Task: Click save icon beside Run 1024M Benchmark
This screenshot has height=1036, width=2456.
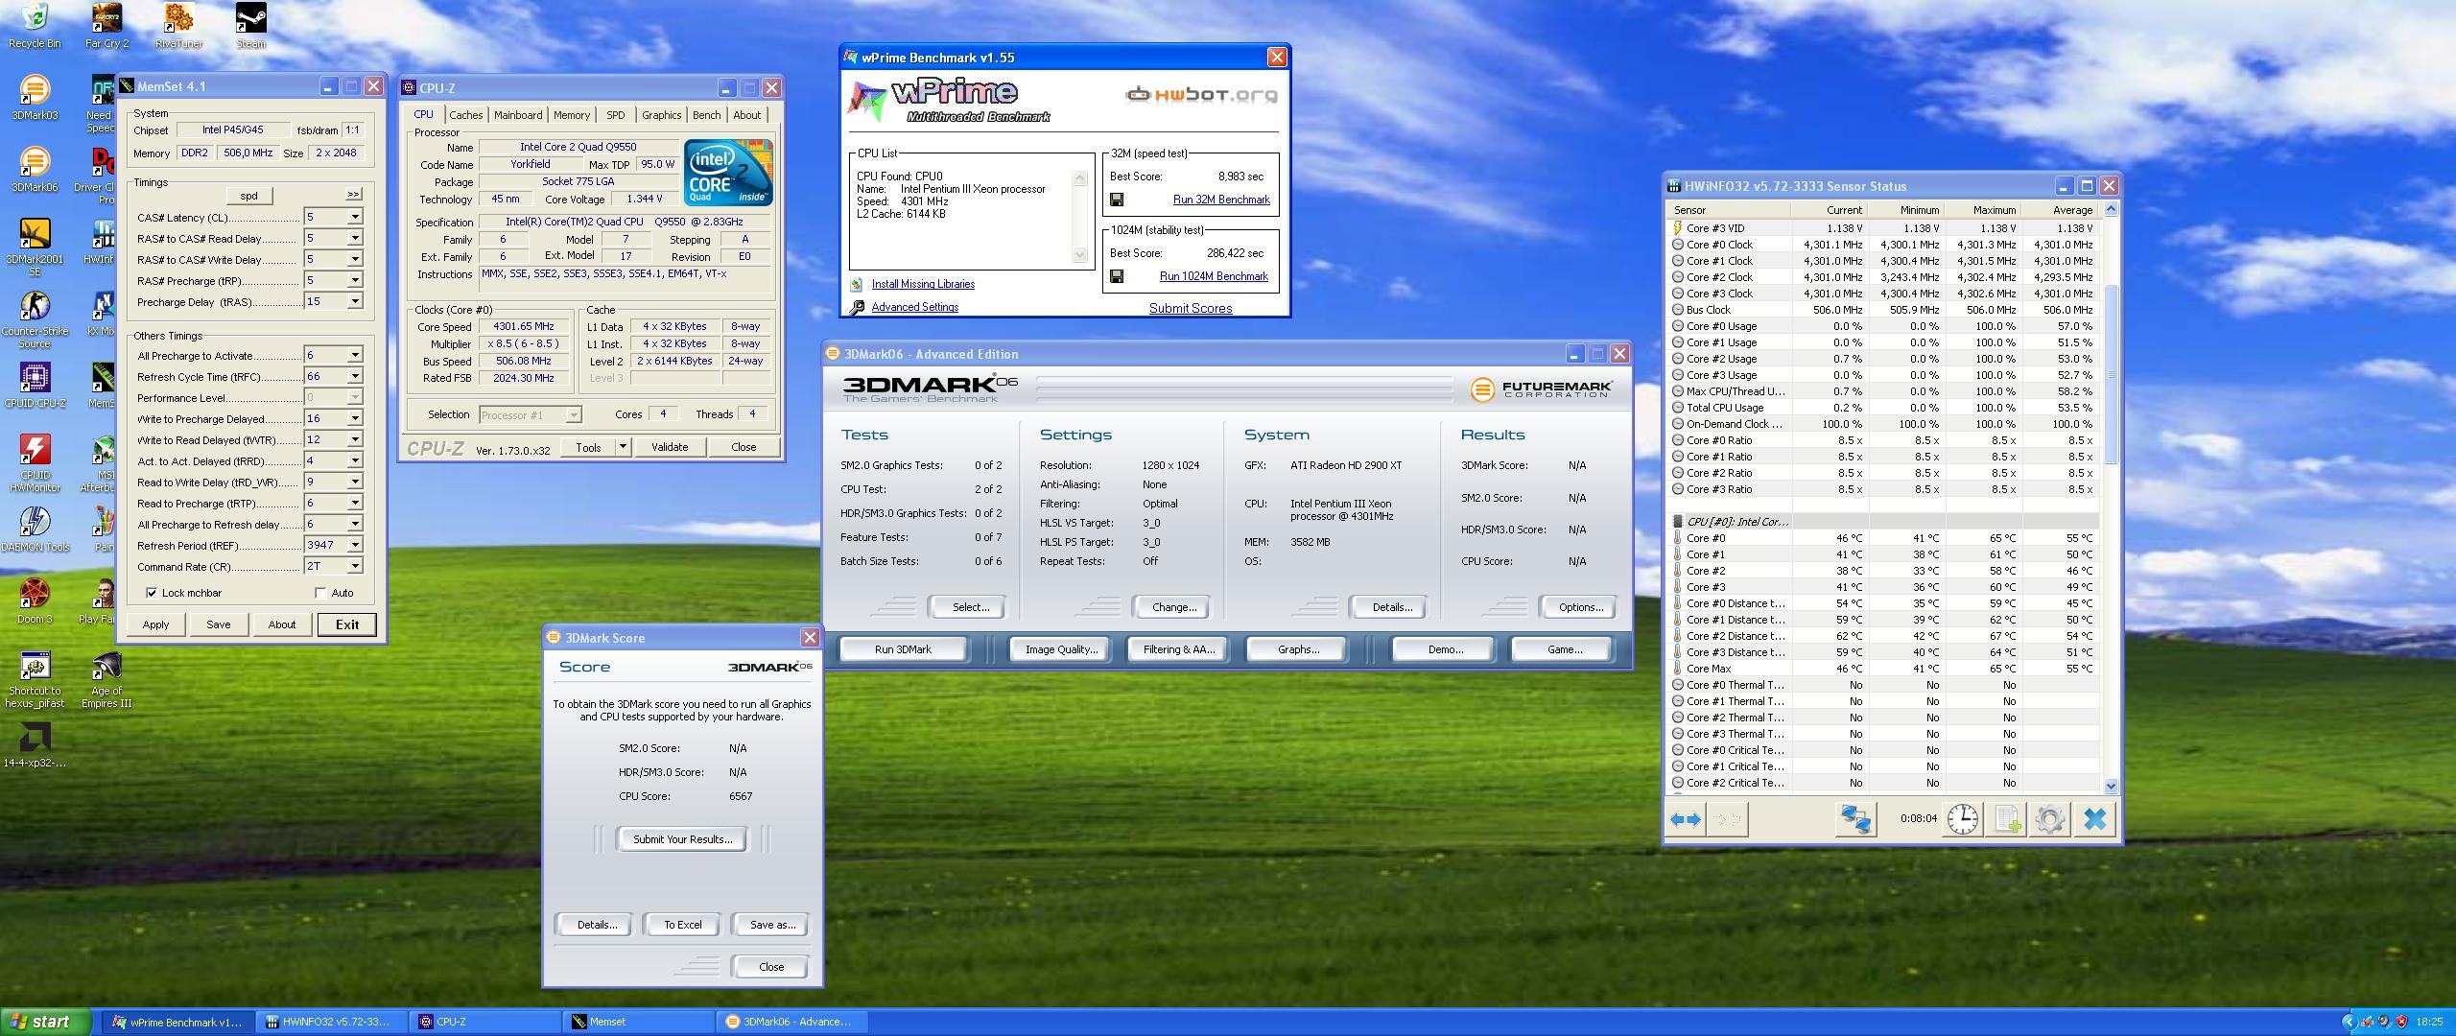Action: click(1117, 276)
